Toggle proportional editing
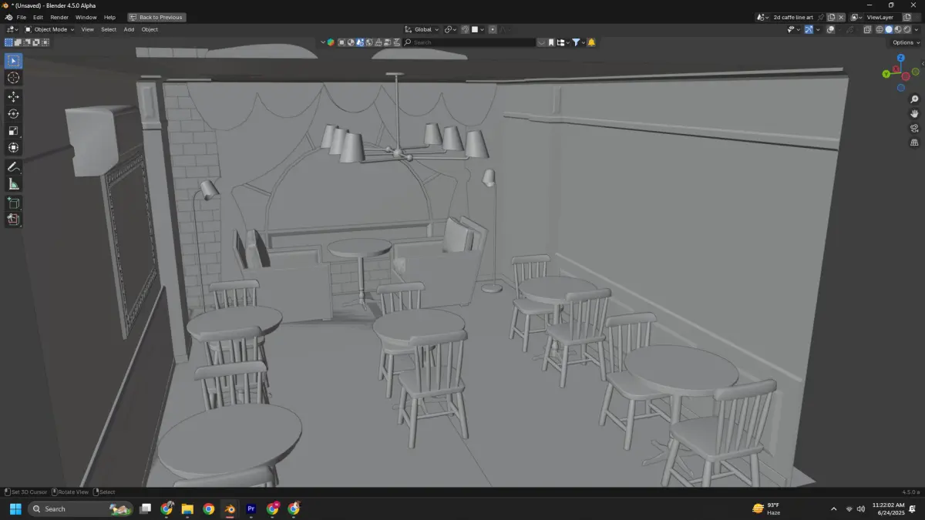Image resolution: width=925 pixels, height=520 pixels. [492, 29]
